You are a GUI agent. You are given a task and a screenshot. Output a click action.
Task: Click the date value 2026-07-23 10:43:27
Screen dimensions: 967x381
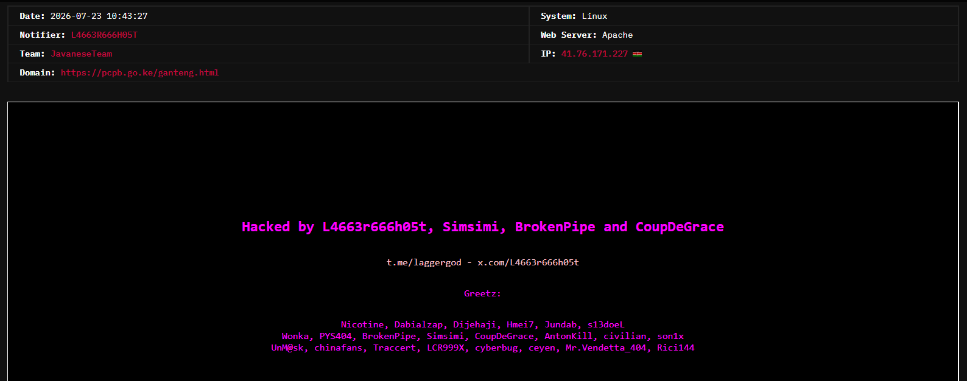tap(99, 16)
